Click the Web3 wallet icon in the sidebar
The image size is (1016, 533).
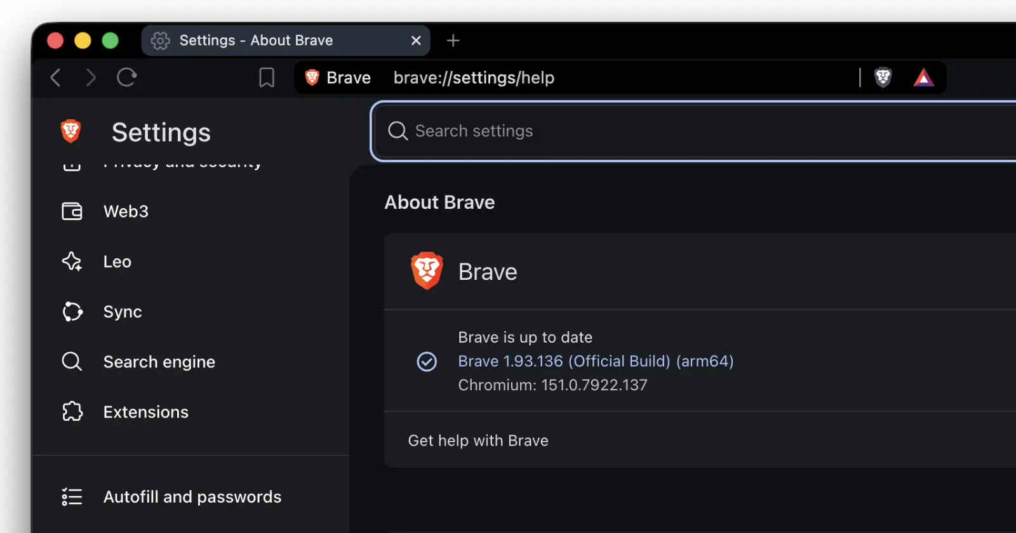(x=72, y=211)
